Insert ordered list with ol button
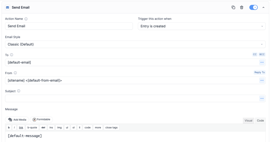This screenshot has width=271, height=142. click(x=74, y=127)
